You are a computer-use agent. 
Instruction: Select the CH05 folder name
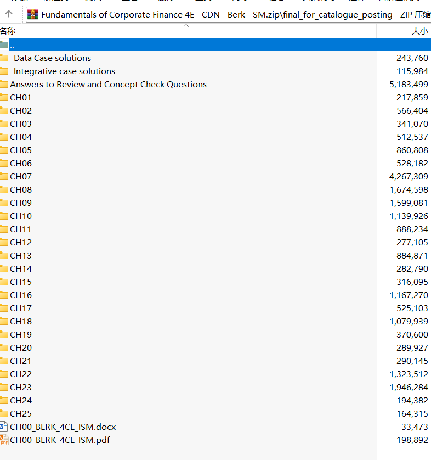point(21,150)
